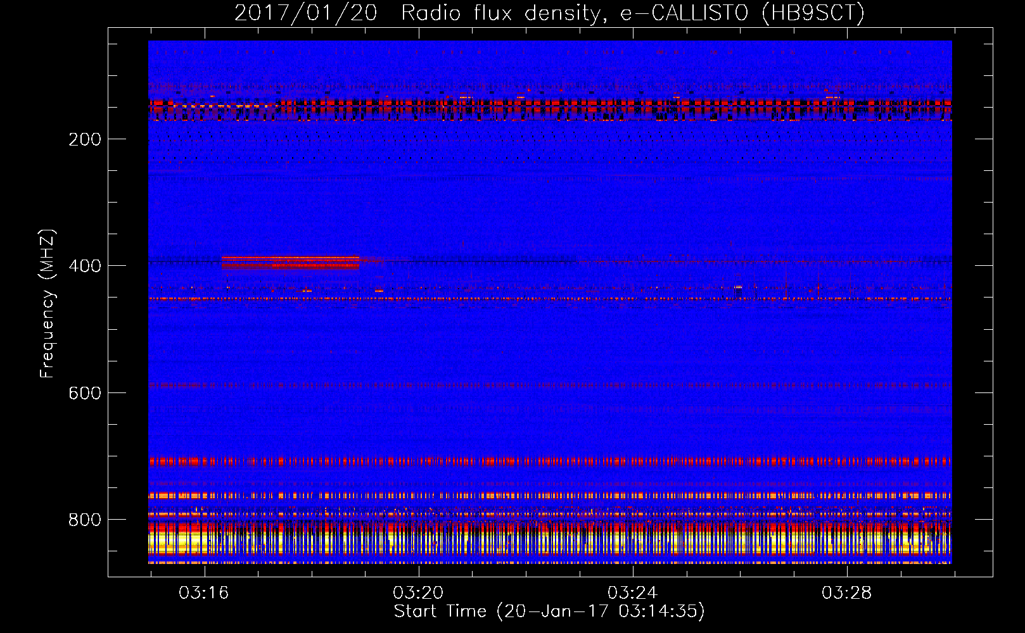Click the bright yellow band below 800 MHz
This screenshot has width=1025, height=633.
550,543
